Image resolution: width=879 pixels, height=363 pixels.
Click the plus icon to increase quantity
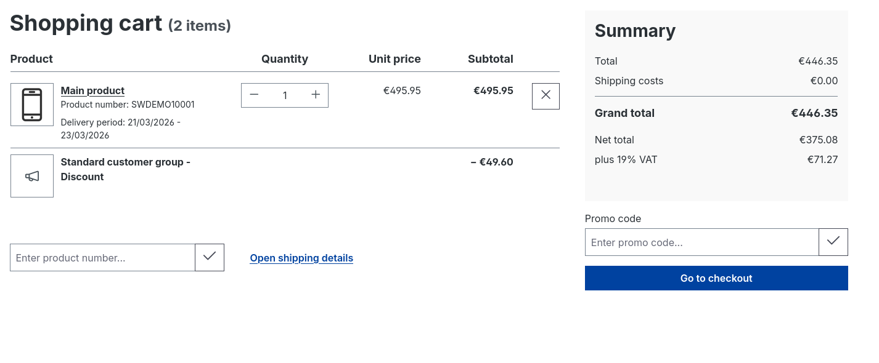click(316, 95)
